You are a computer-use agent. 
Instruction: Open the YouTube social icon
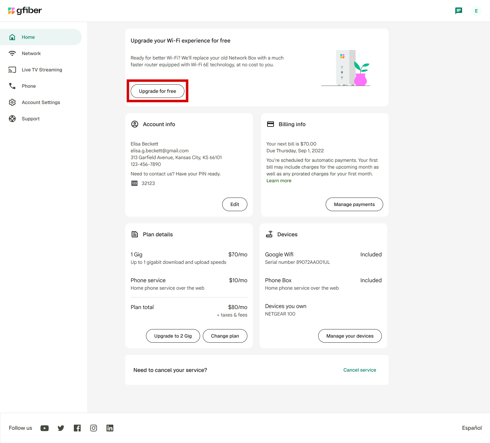point(45,428)
